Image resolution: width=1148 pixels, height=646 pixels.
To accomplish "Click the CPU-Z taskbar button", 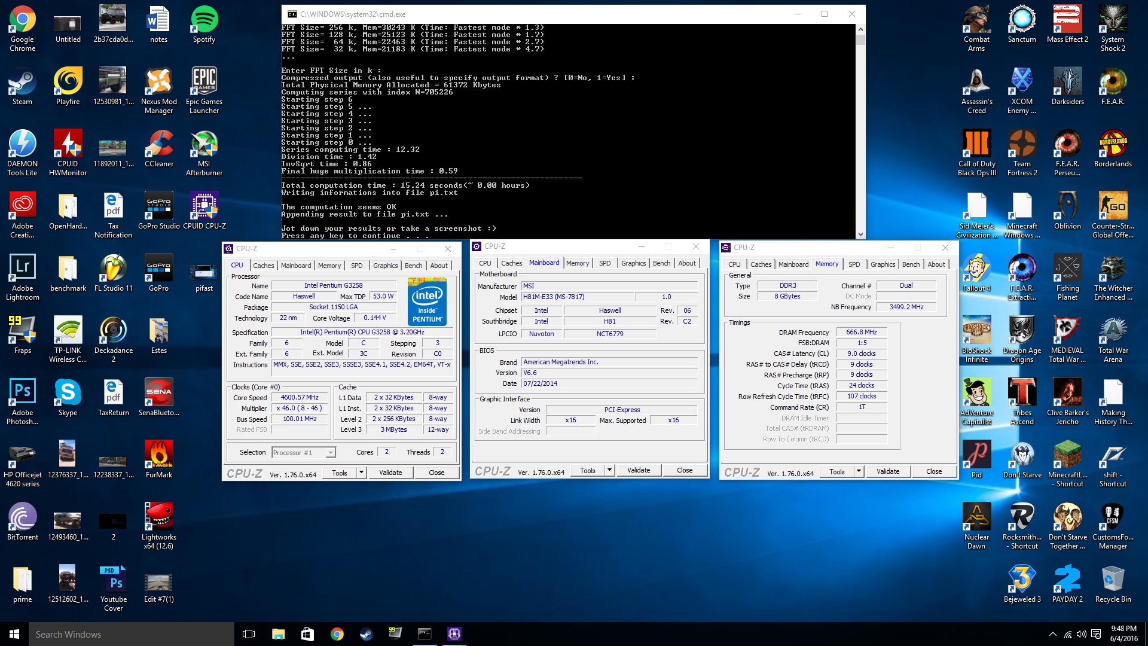I will [454, 634].
